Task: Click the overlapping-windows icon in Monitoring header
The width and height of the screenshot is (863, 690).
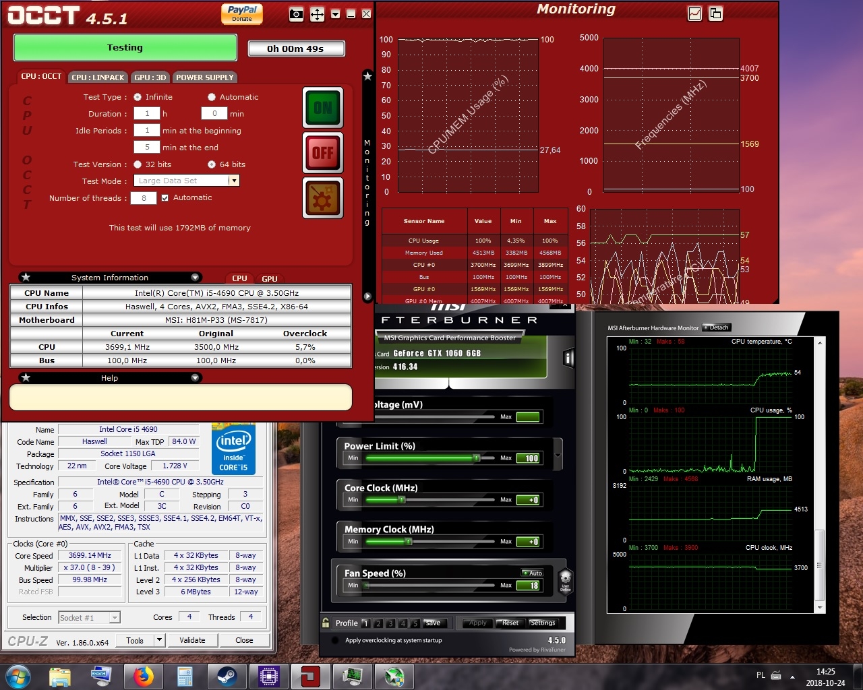Action: [x=715, y=13]
